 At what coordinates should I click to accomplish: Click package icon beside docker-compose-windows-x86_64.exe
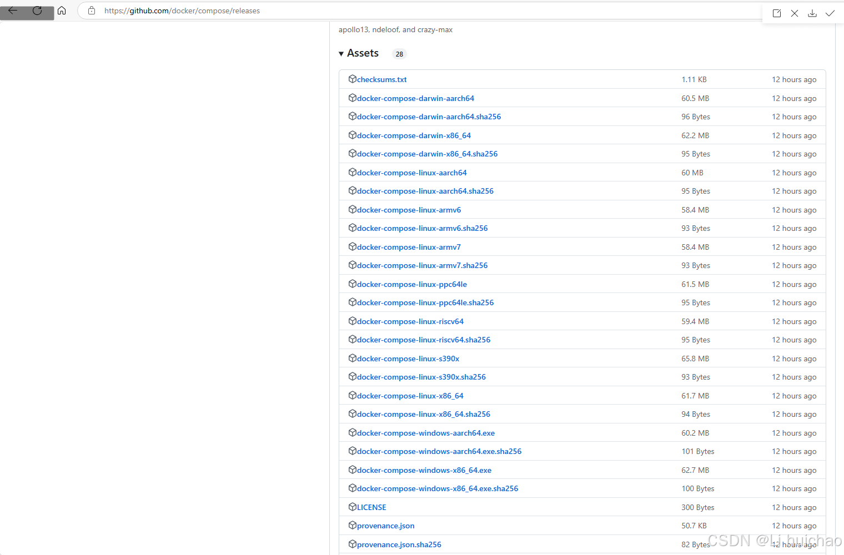(352, 470)
